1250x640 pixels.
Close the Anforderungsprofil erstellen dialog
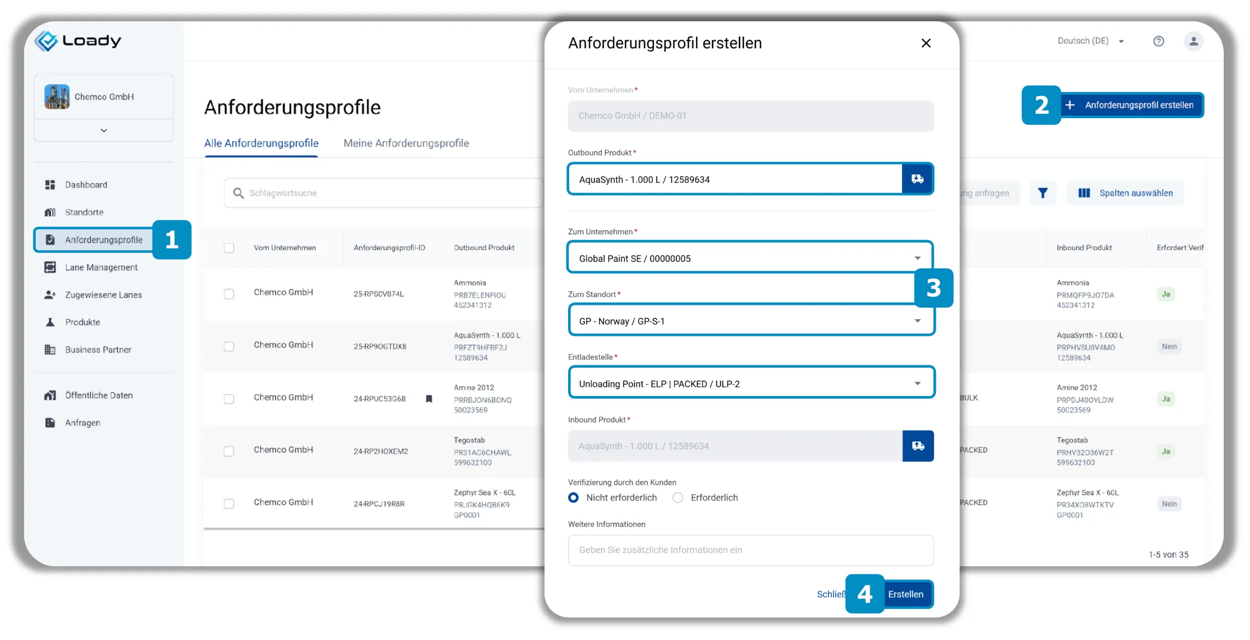coord(926,43)
